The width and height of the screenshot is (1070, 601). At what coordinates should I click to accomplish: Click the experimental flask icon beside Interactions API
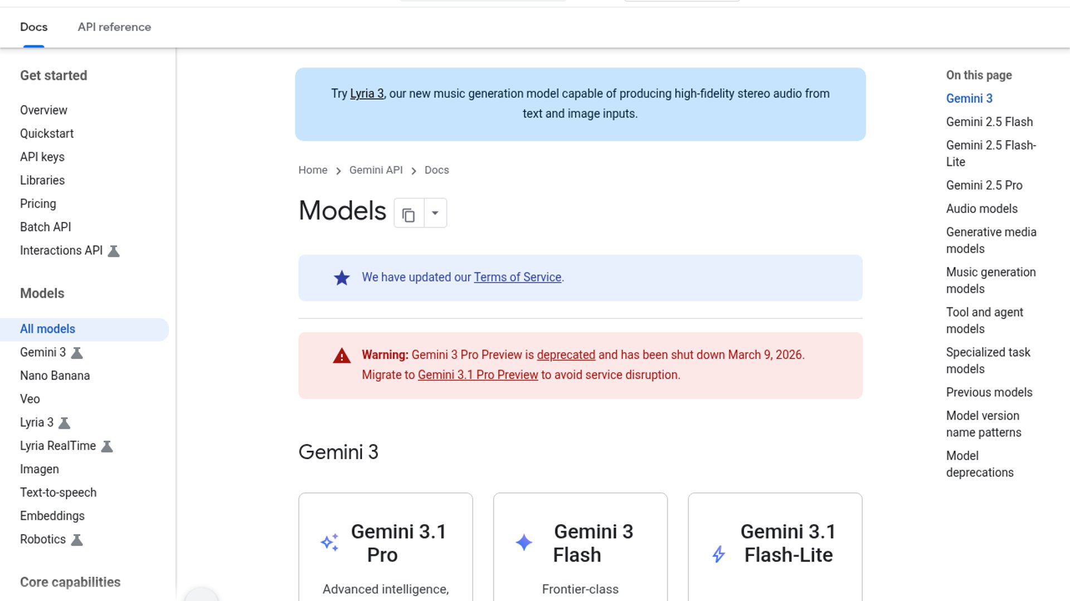point(114,251)
